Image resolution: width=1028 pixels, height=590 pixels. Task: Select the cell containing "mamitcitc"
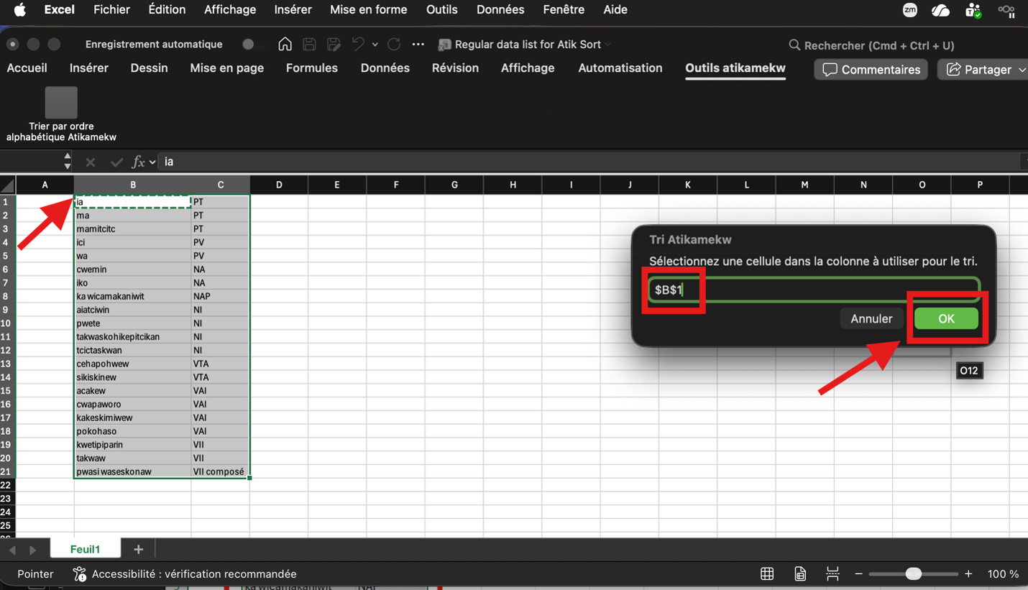(x=133, y=229)
